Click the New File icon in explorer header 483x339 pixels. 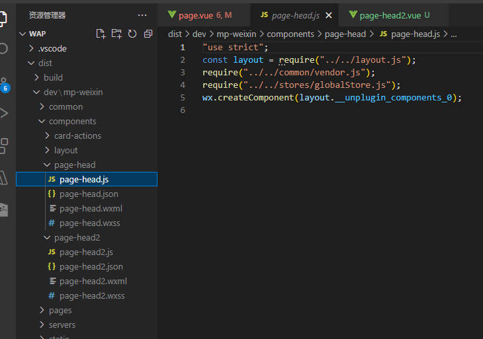101,34
